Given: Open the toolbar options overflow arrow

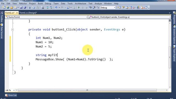Looking at the screenshot, I should point(149,8).
